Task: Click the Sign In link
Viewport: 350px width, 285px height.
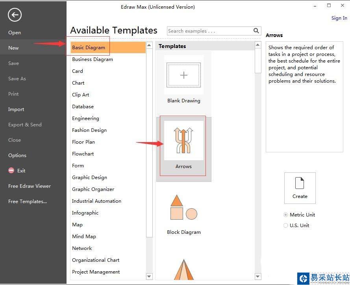Action: click(339, 18)
